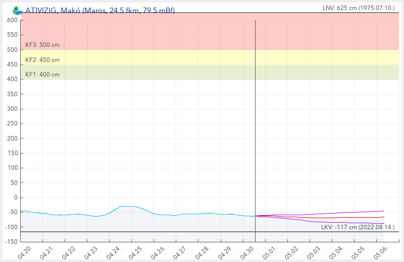
Task: Select the KF2: 450 cm level label
Action: pos(42,60)
